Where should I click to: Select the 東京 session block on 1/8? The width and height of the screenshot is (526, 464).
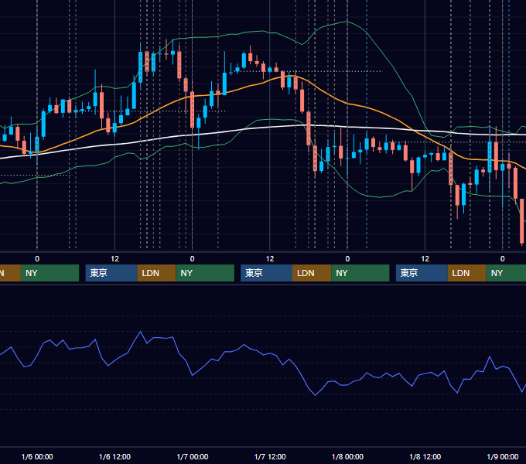pos(422,273)
